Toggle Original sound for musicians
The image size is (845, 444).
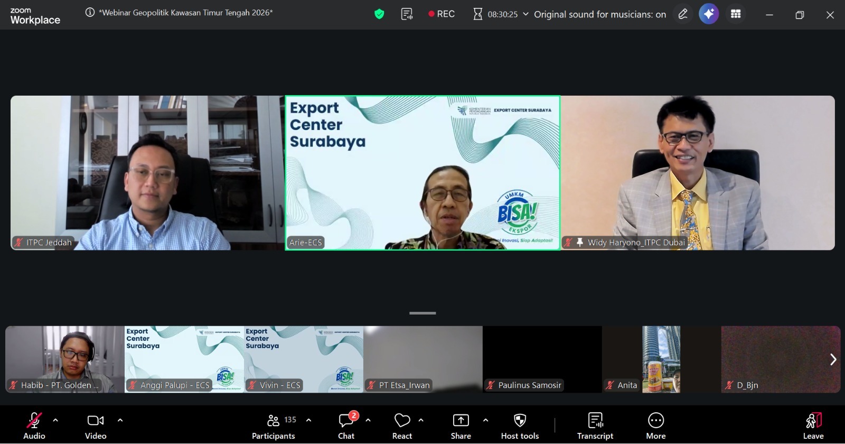599,14
